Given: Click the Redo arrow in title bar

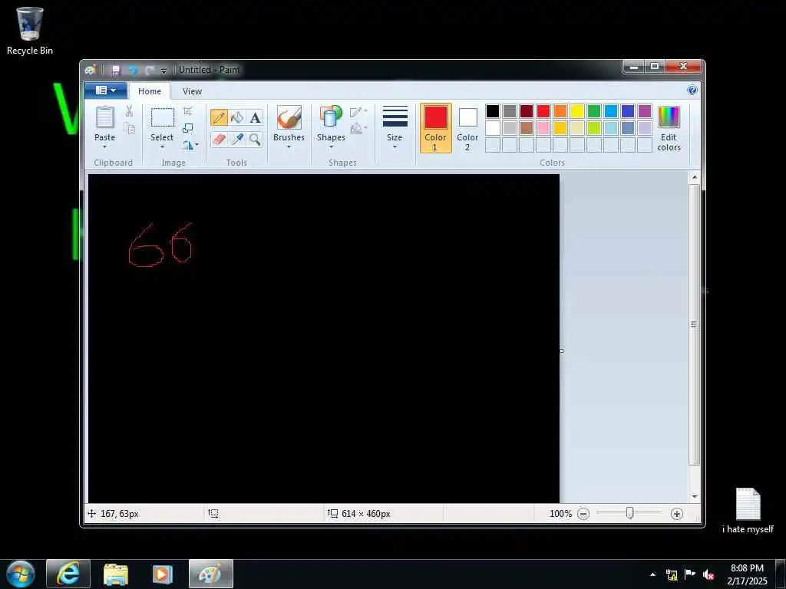Looking at the screenshot, I should coord(150,70).
